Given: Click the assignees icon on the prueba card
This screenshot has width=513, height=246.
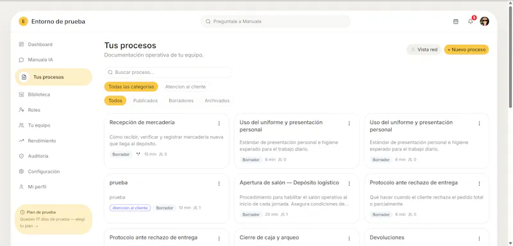Looking at the screenshot, I should pos(196,208).
